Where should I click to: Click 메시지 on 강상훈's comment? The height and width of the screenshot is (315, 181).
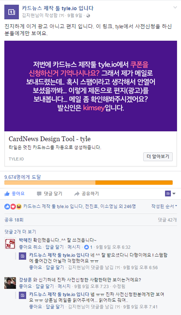click(64, 286)
